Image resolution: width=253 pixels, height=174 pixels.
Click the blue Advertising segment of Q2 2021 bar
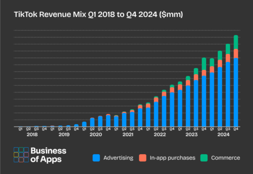(x=124, y=120)
